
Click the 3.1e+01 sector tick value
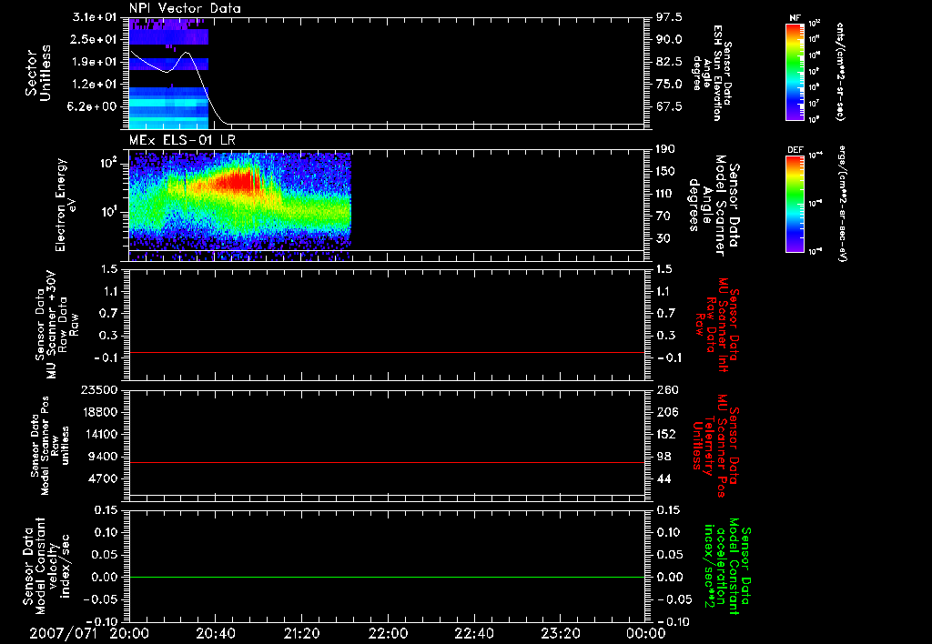[94, 16]
